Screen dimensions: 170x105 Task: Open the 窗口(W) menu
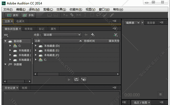coord(104,10)
